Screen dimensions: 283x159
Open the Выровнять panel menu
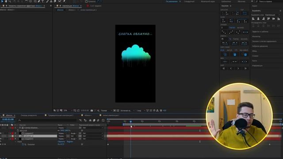(x=280, y=11)
